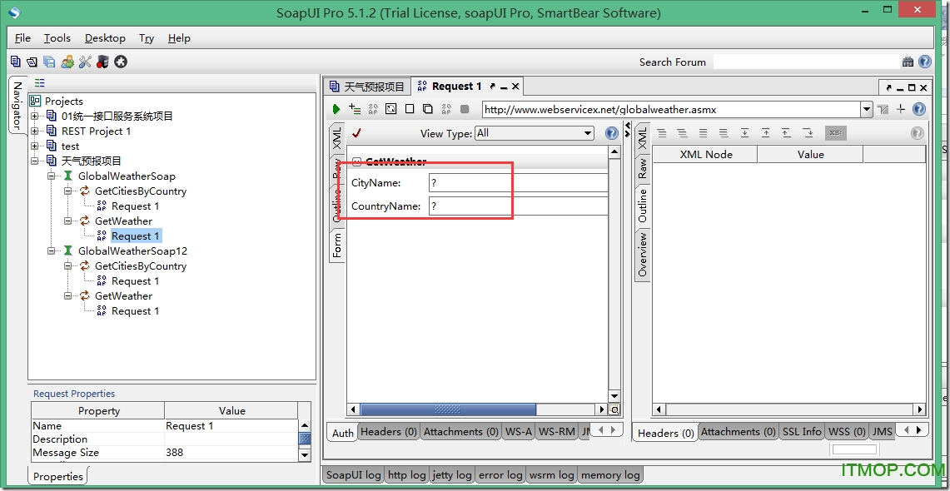
Task: Click the CityName input field
Action: click(x=518, y=183)
